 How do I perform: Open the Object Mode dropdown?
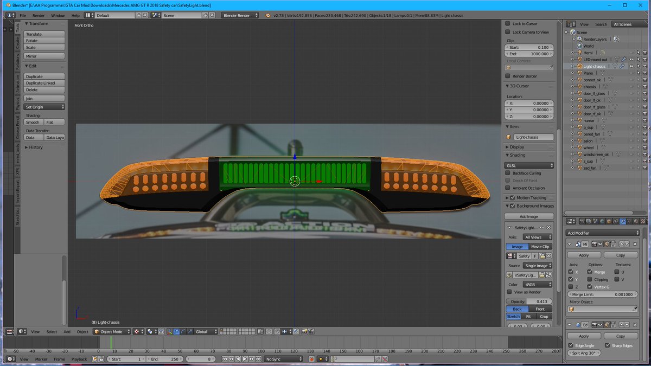(x=112, y=331)
